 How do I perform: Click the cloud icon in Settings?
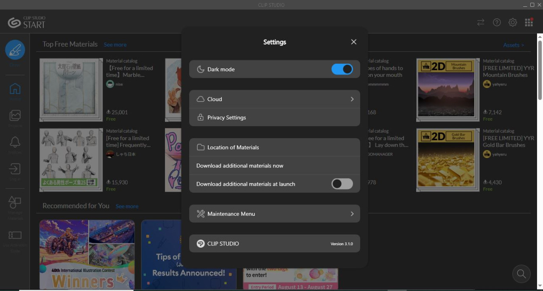coord(201,99)
